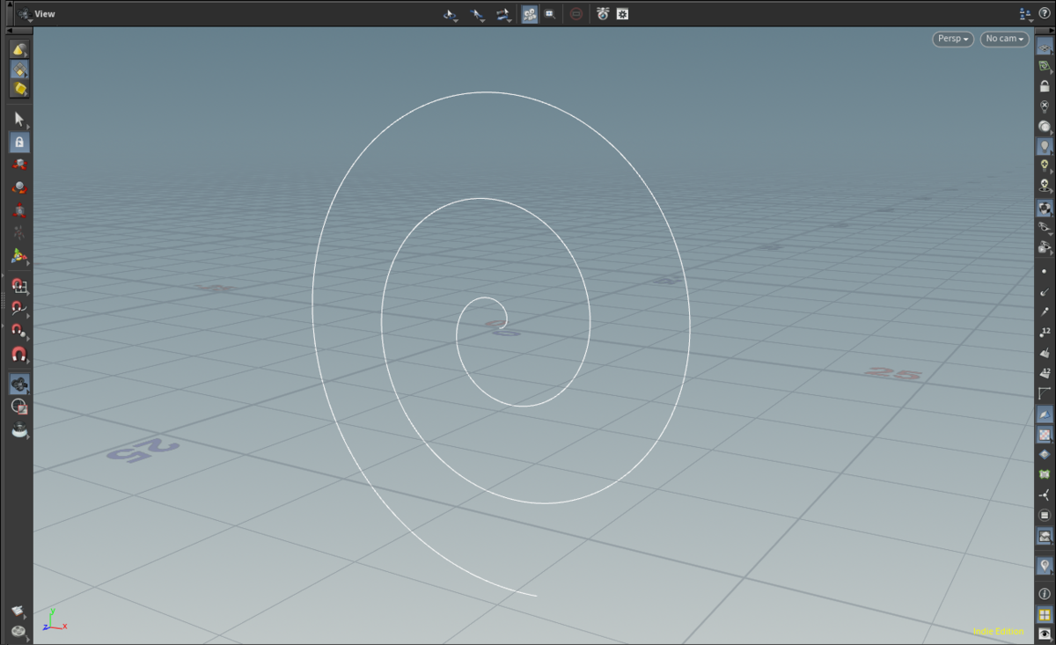Activate the Move tool

pyautogui.click(x=19, y=165)
